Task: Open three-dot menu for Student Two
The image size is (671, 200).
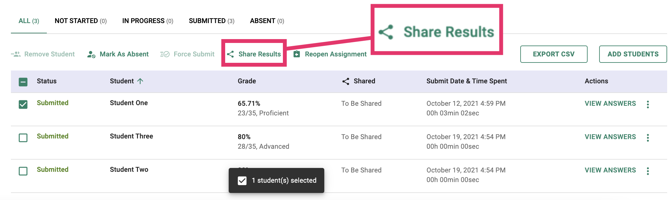Action: tap(648, 171)
